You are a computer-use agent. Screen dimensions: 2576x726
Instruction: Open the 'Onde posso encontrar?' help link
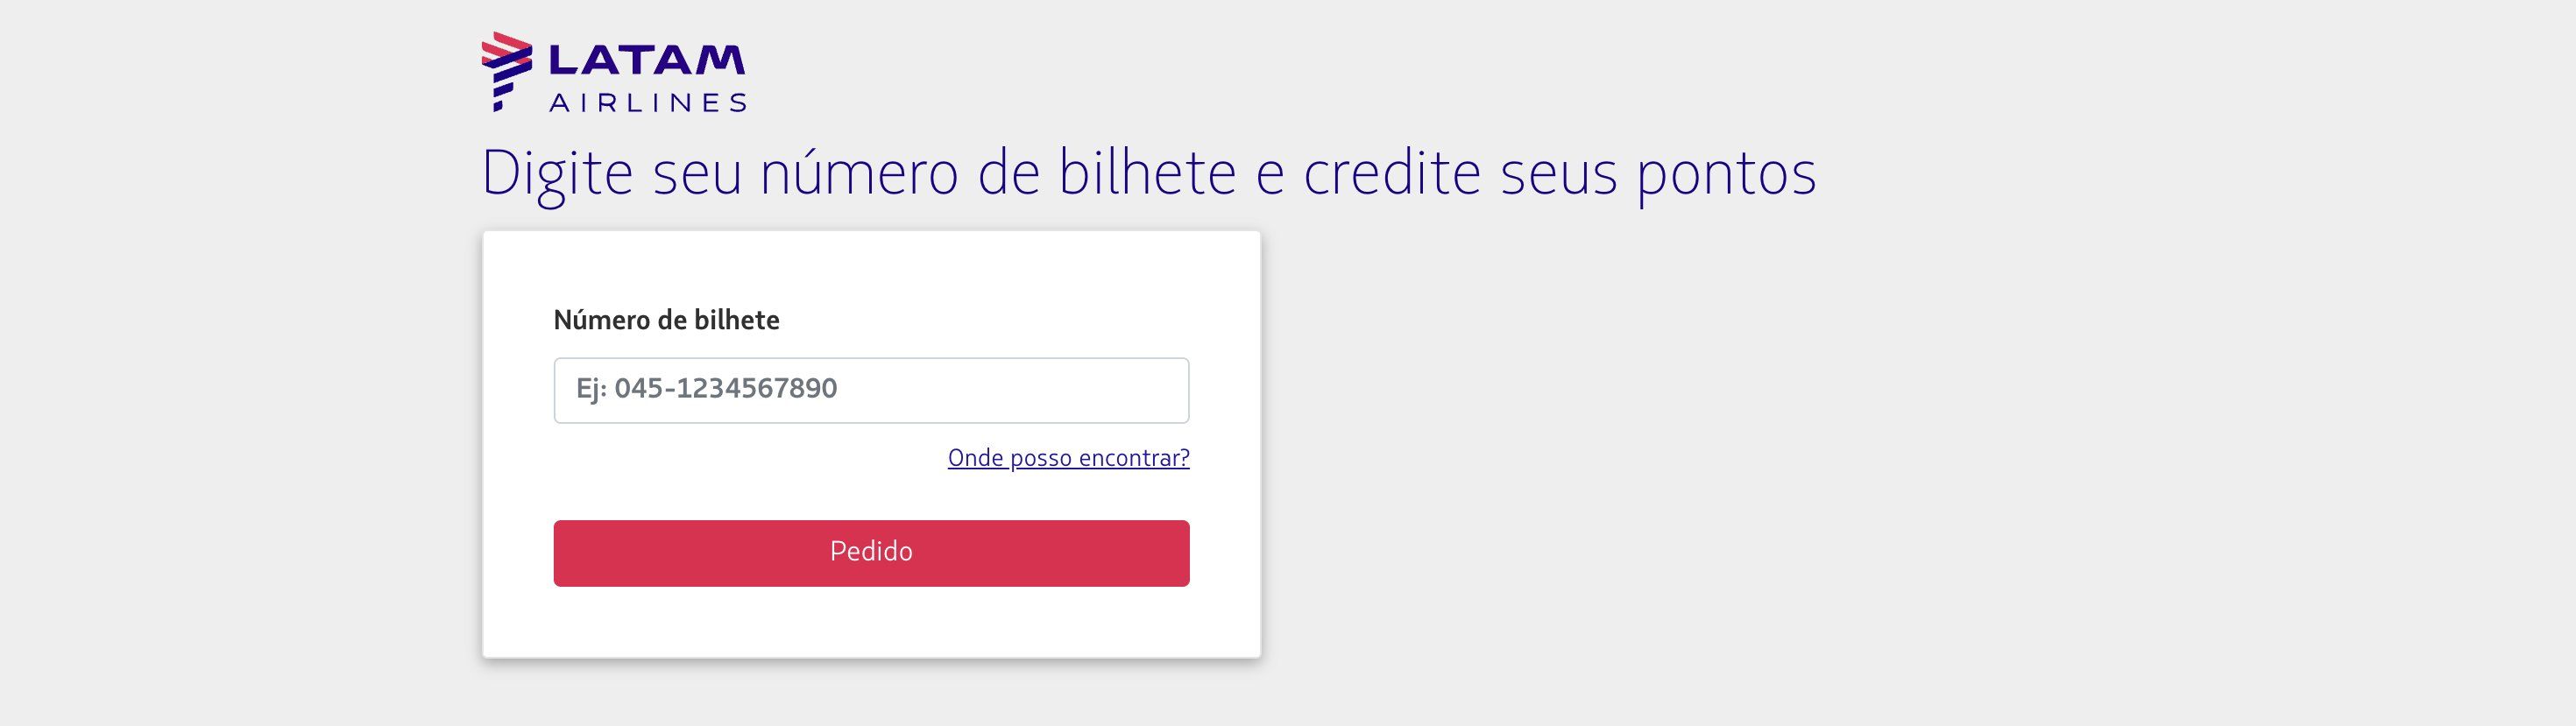pyautogui.click(x=1068, y=458)
